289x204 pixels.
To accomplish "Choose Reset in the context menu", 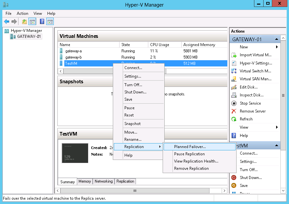I will tap(139, 115).
